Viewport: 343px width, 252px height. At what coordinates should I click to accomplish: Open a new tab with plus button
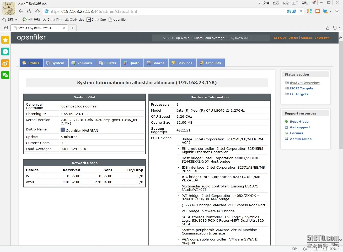tap(72, 28)
